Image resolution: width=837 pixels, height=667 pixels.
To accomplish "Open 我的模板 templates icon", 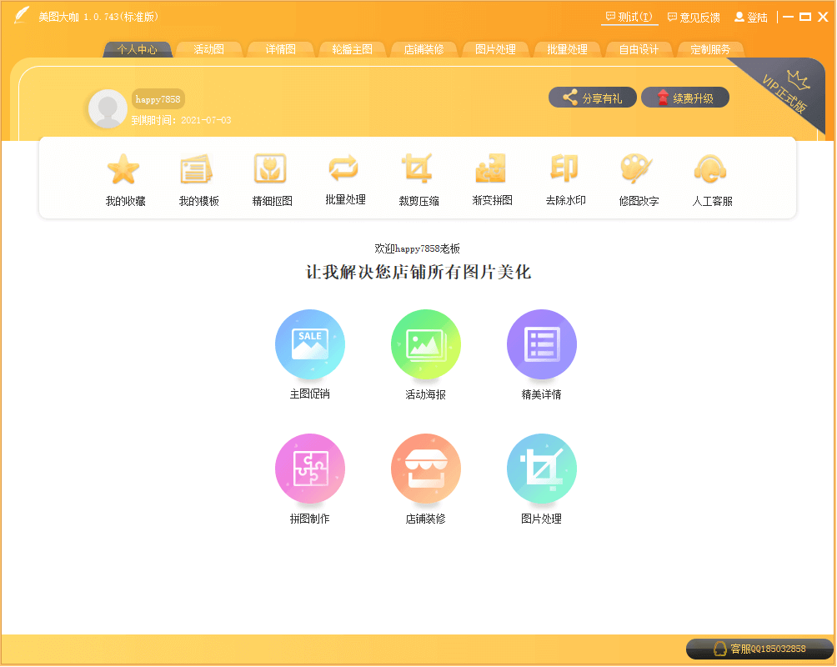I will click(197, 169).
